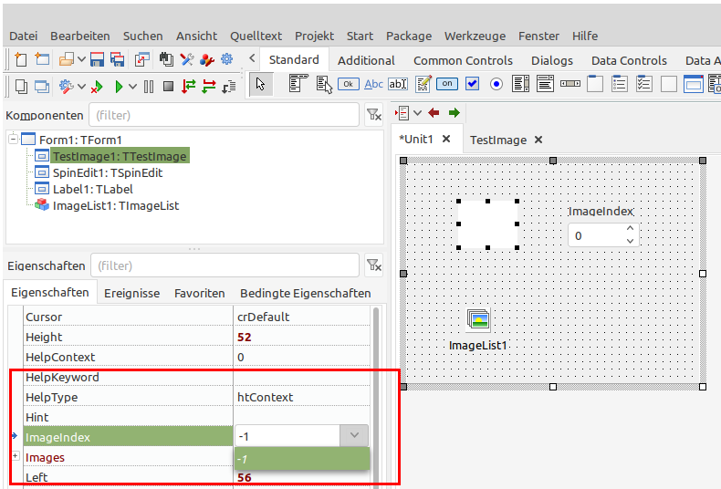Increase the ImageIndex spin edit value
Image resolution: width=721 pixels, height=489 pixels.
tap(629, 230)
